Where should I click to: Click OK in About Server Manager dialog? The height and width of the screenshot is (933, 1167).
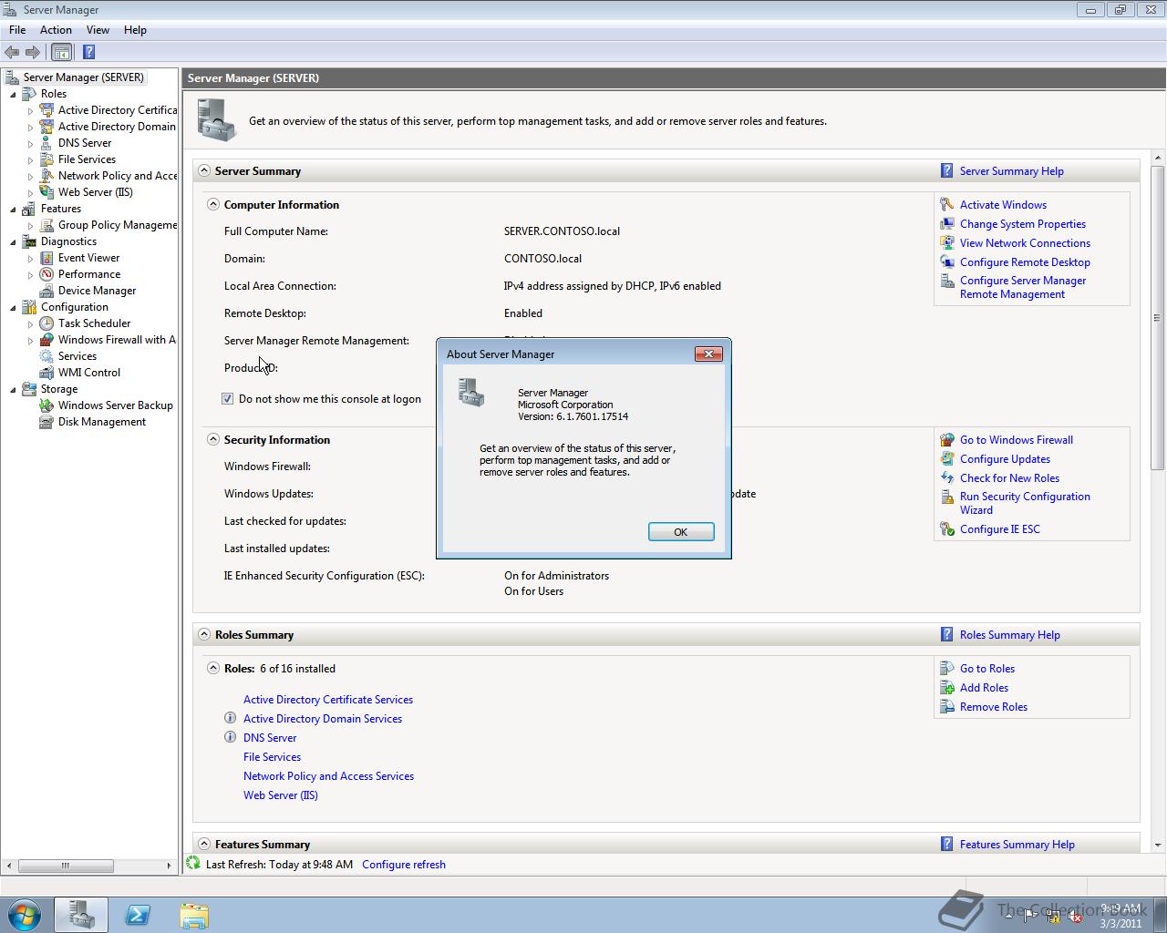click(681, 532)
